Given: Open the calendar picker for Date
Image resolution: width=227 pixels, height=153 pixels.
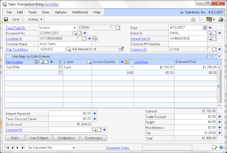Looking at the screenshot, I should click(x=204, y=27).
